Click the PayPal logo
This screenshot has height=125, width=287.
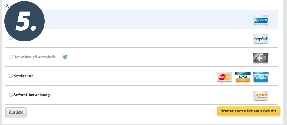pos(260,39)
